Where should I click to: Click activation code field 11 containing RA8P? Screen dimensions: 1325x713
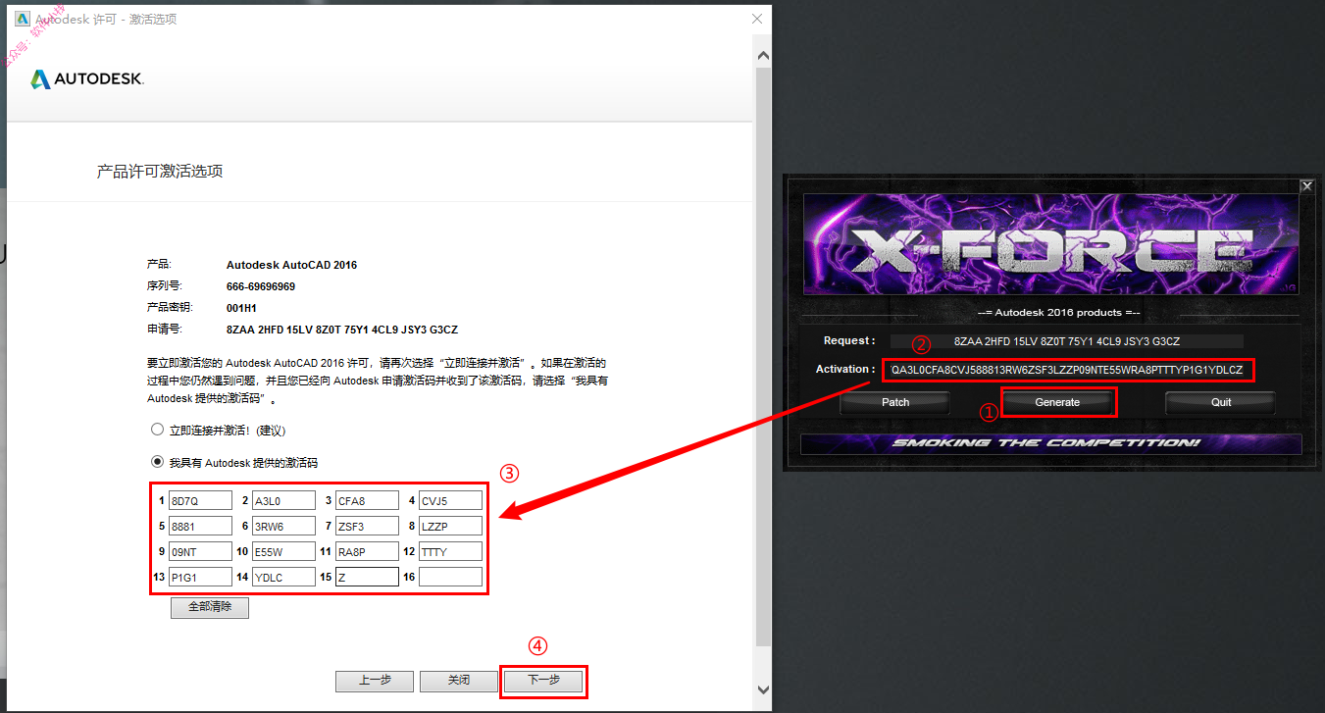[x=367, y=551]
